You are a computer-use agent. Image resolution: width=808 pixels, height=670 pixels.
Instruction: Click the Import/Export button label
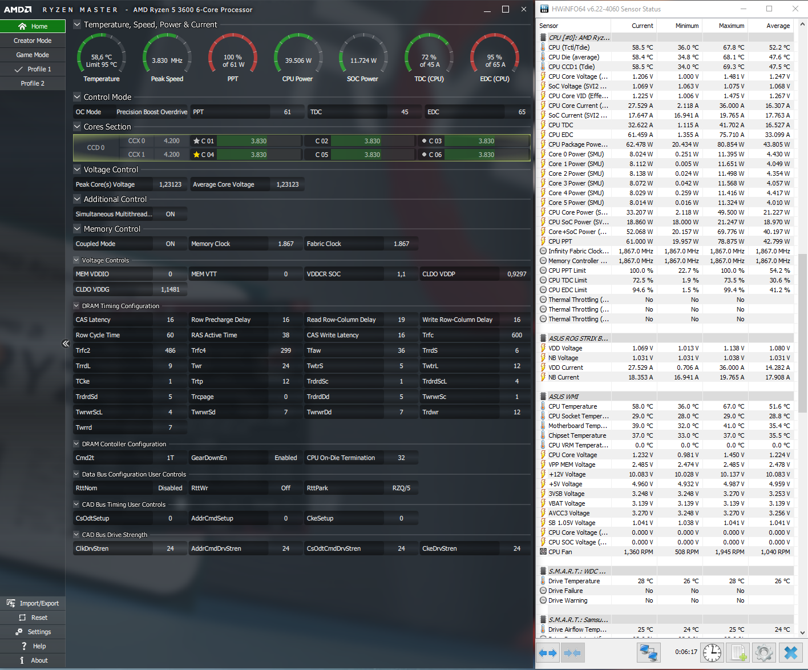coord(39,603)
